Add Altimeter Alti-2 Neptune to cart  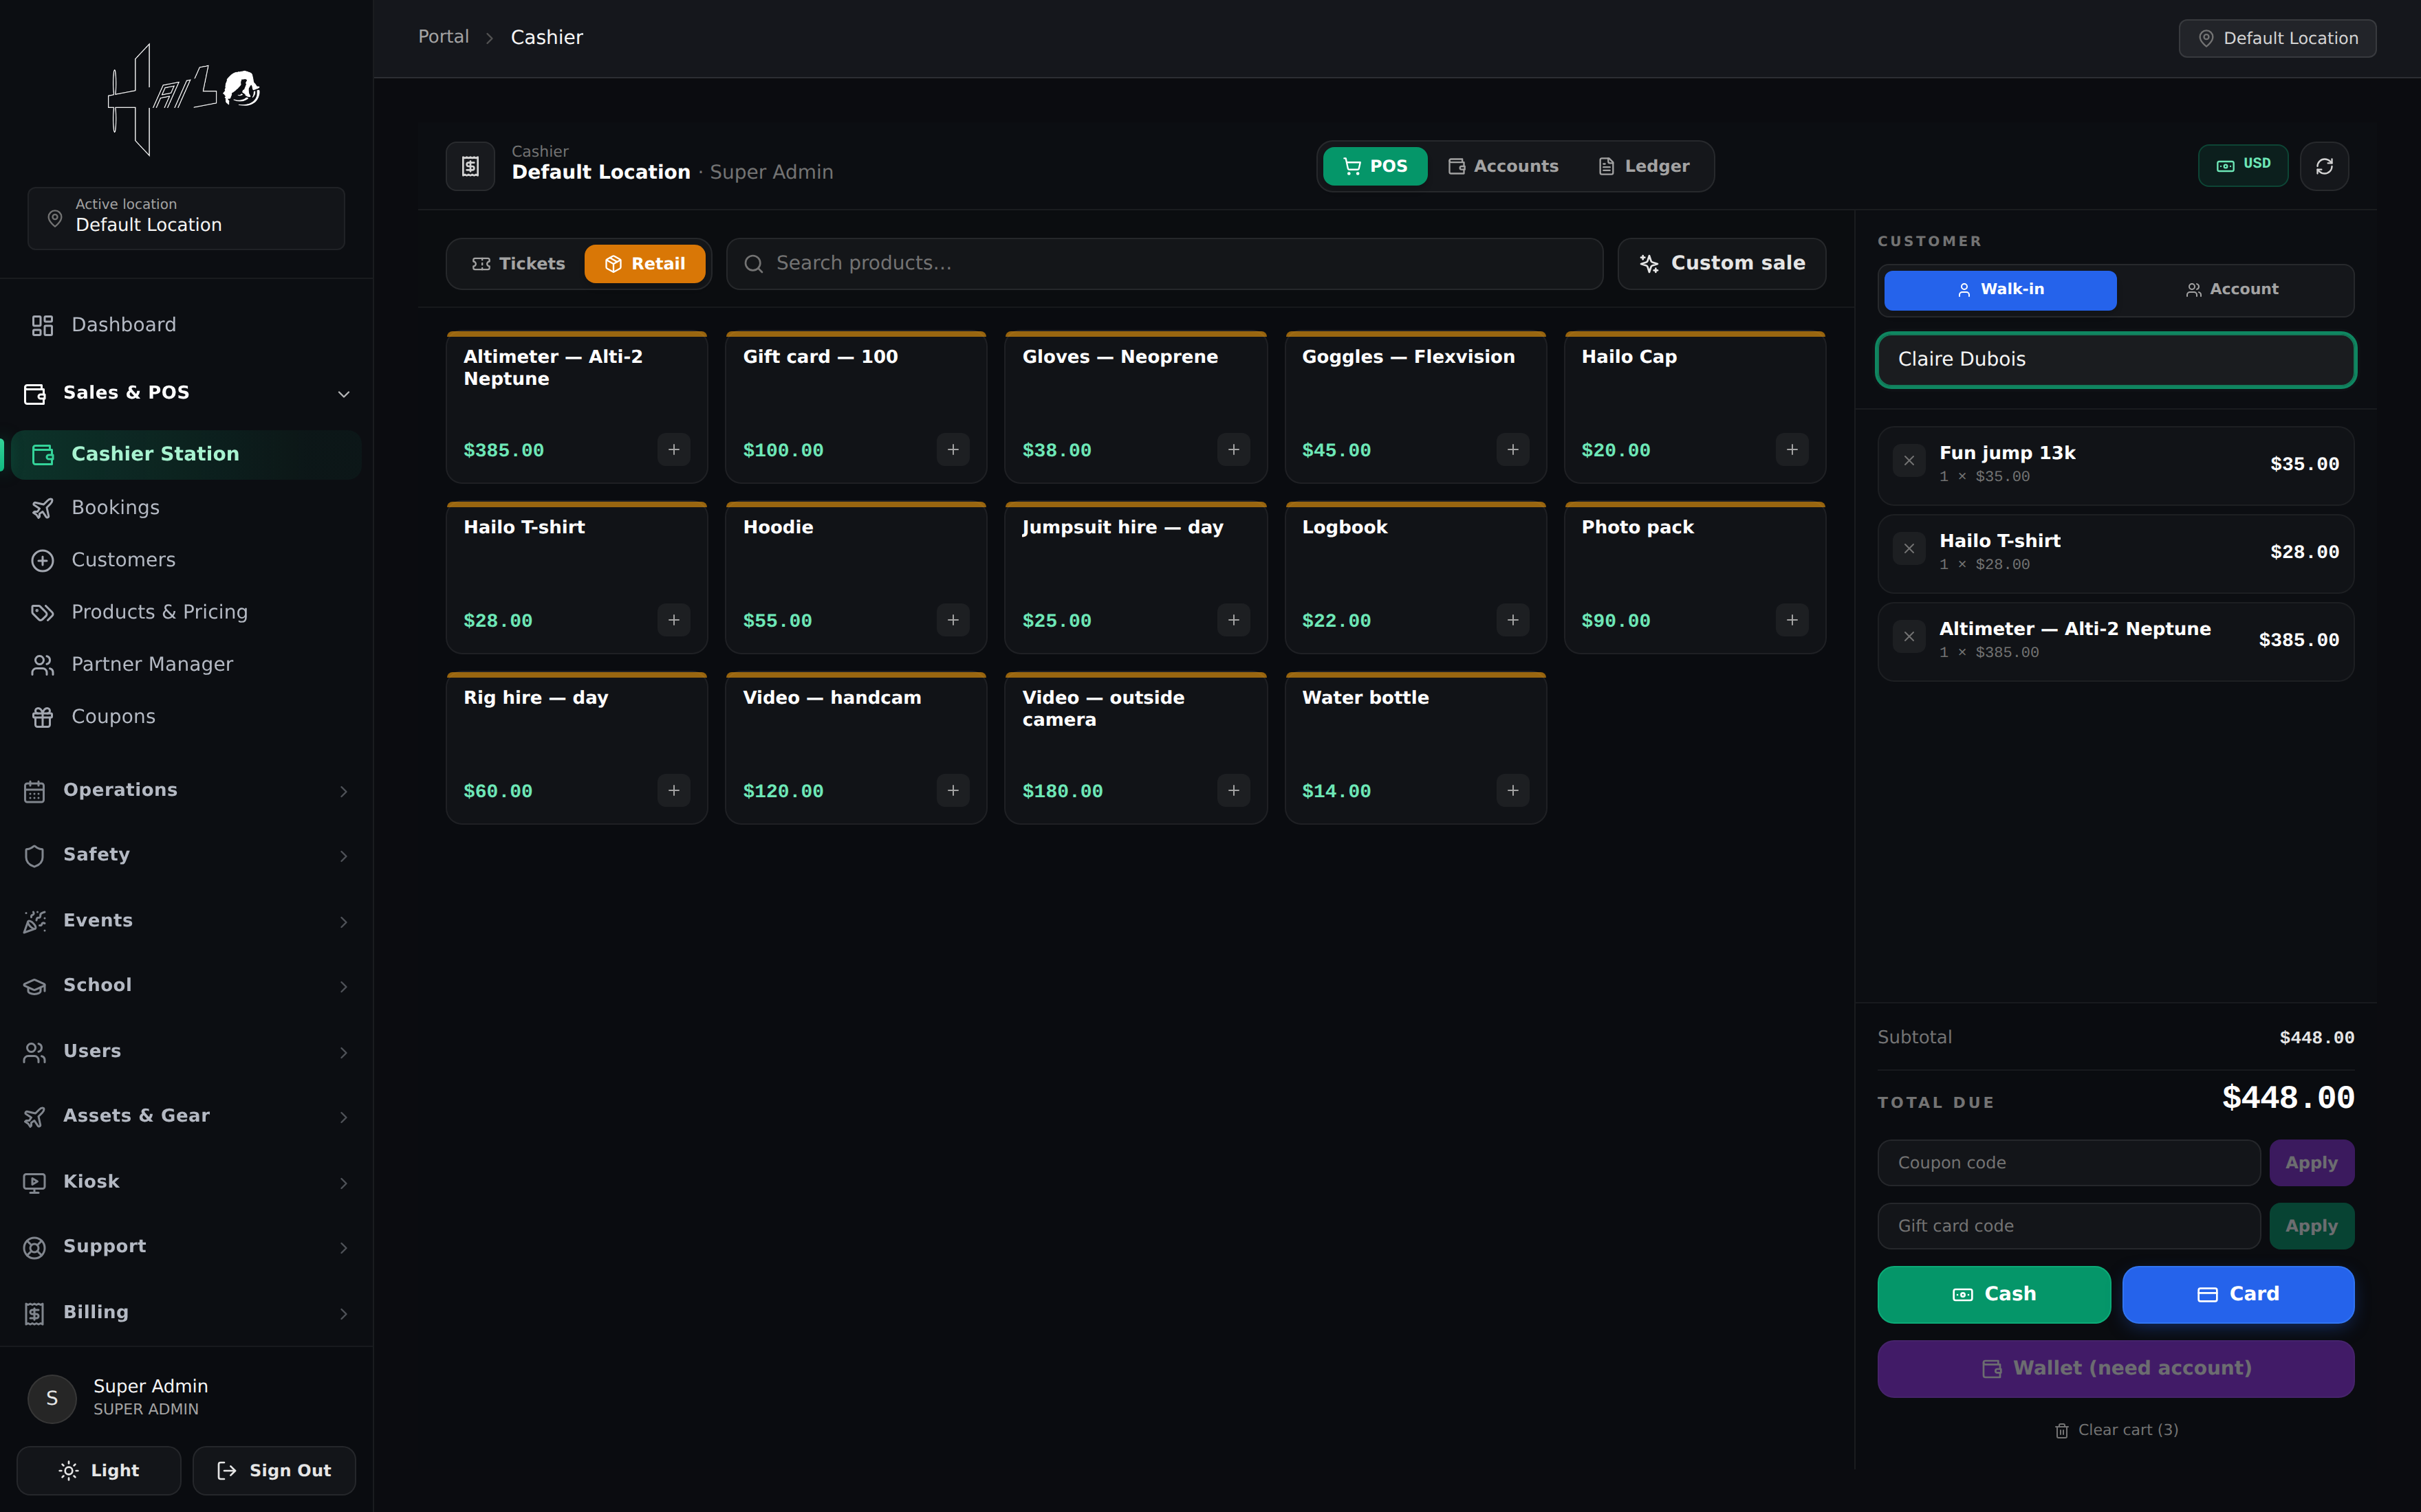673,450
